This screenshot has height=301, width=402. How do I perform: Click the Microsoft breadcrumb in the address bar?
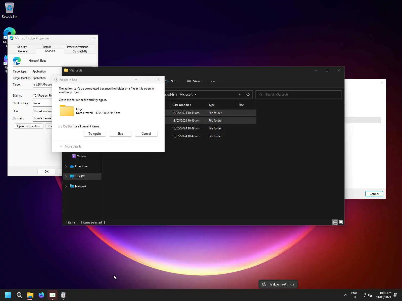186,95
